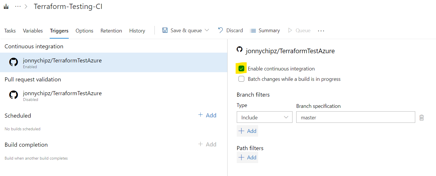The height and width of the screenshot is (176, 436).
Task: Select the Continuous integration GitHub repository entry
Action: coord(62,62)
